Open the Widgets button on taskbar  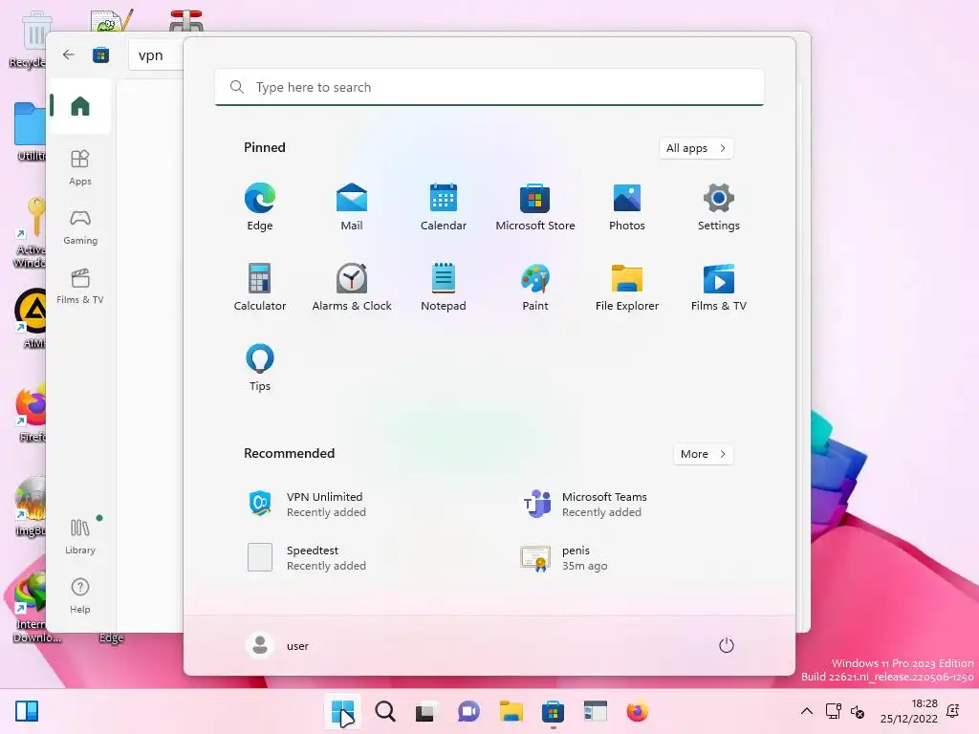(x=26, y=711)
